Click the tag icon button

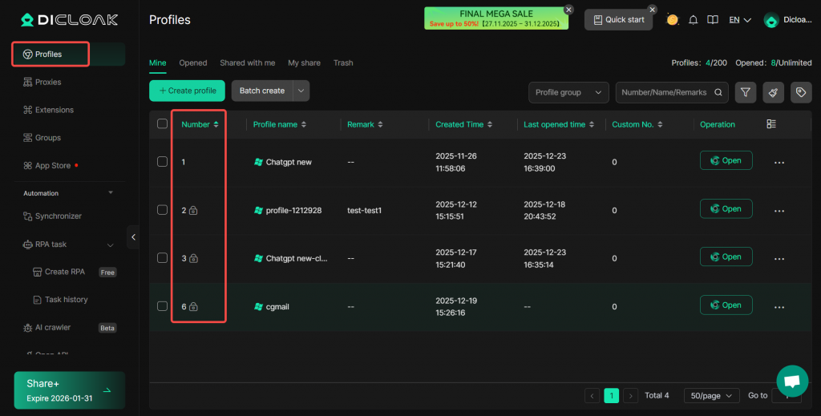801,92
